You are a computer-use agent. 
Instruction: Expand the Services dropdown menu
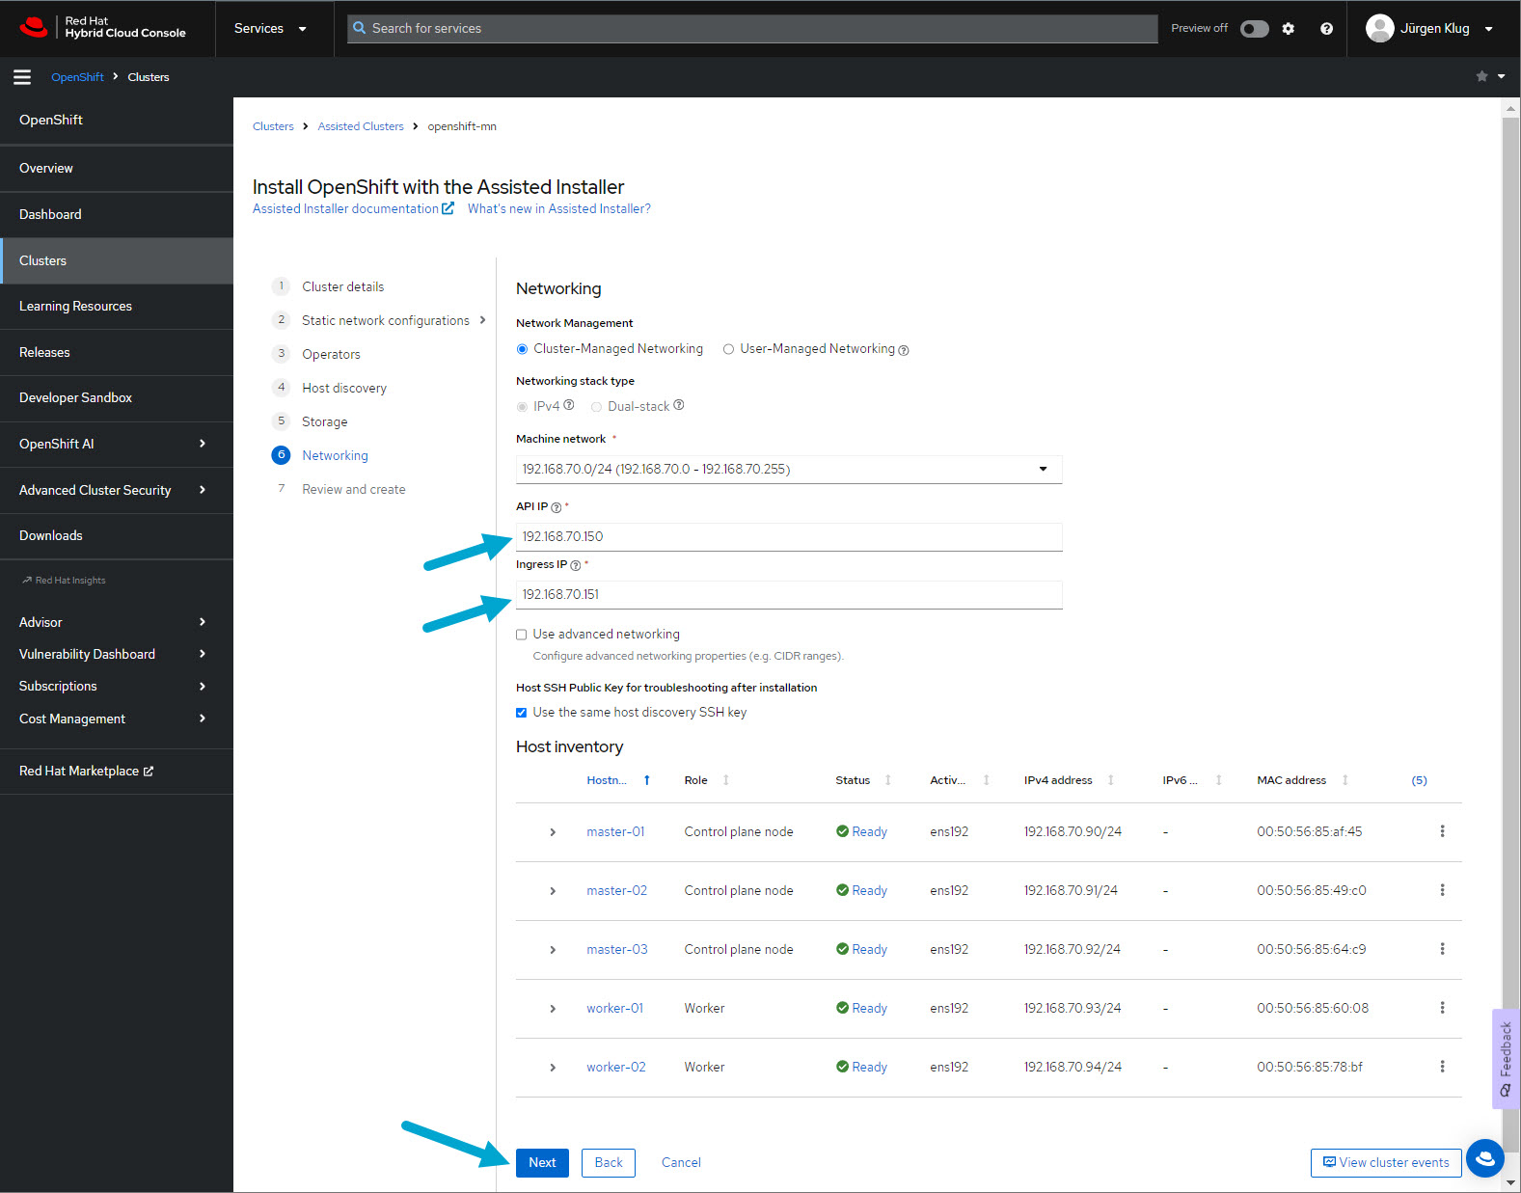click(x=270, y=29)
